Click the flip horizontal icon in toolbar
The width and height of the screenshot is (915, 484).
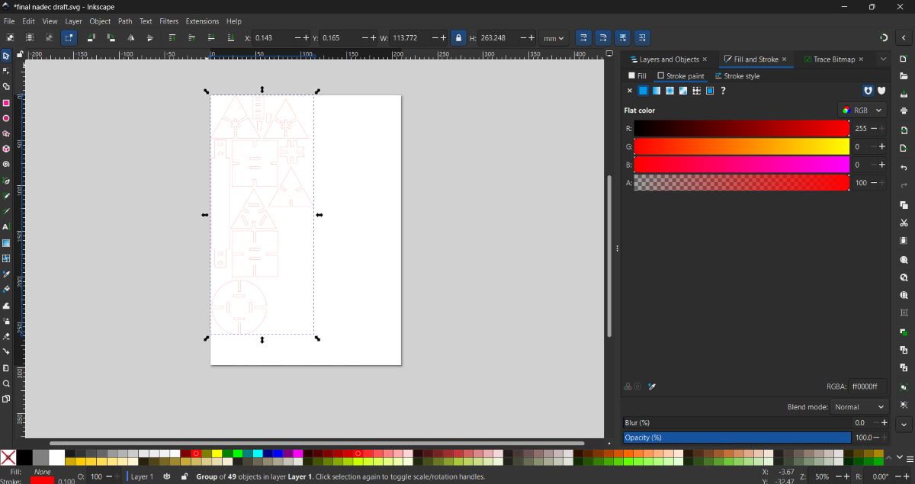pyautogui.click(x=130, y=38)
